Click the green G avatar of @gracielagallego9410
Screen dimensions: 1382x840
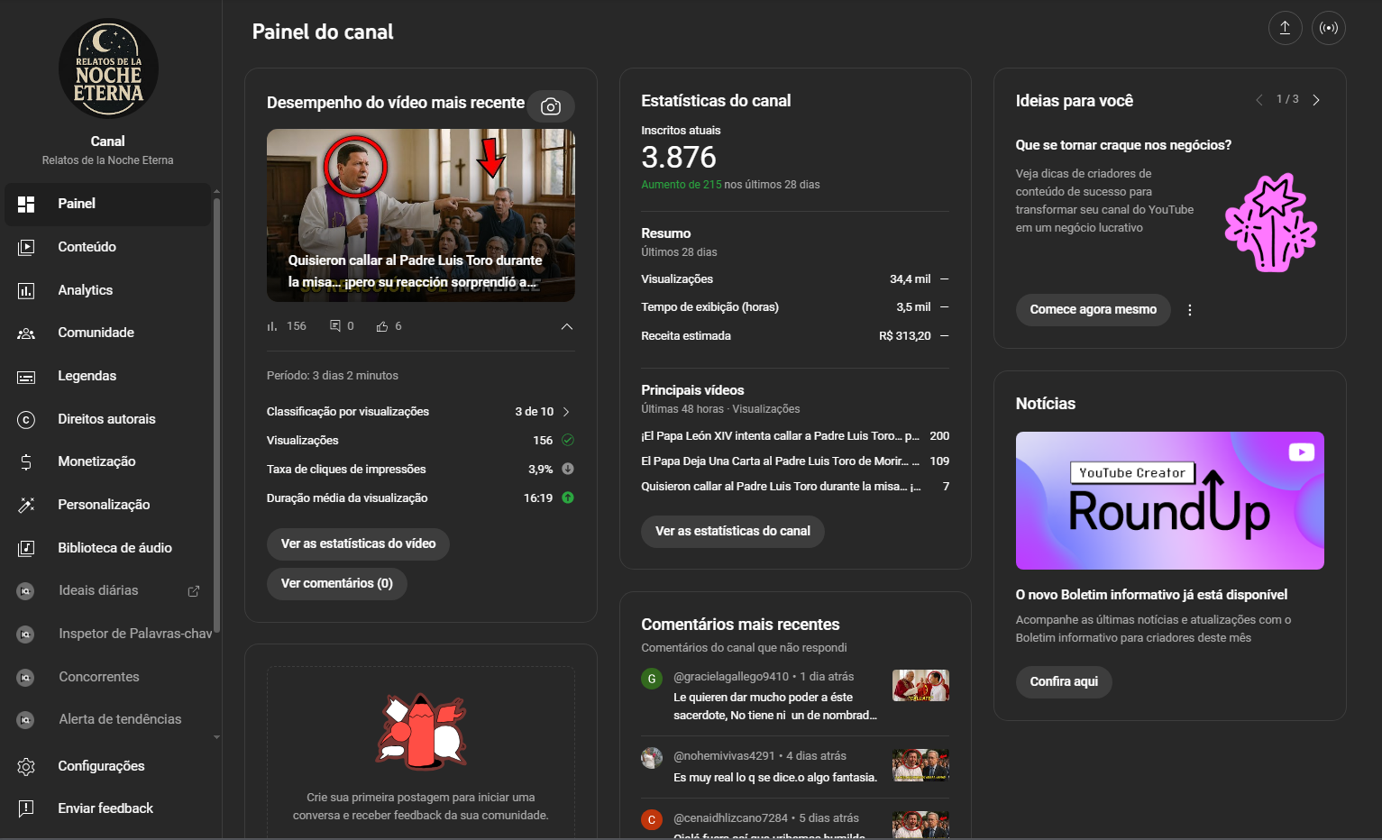tap(652, 679)
